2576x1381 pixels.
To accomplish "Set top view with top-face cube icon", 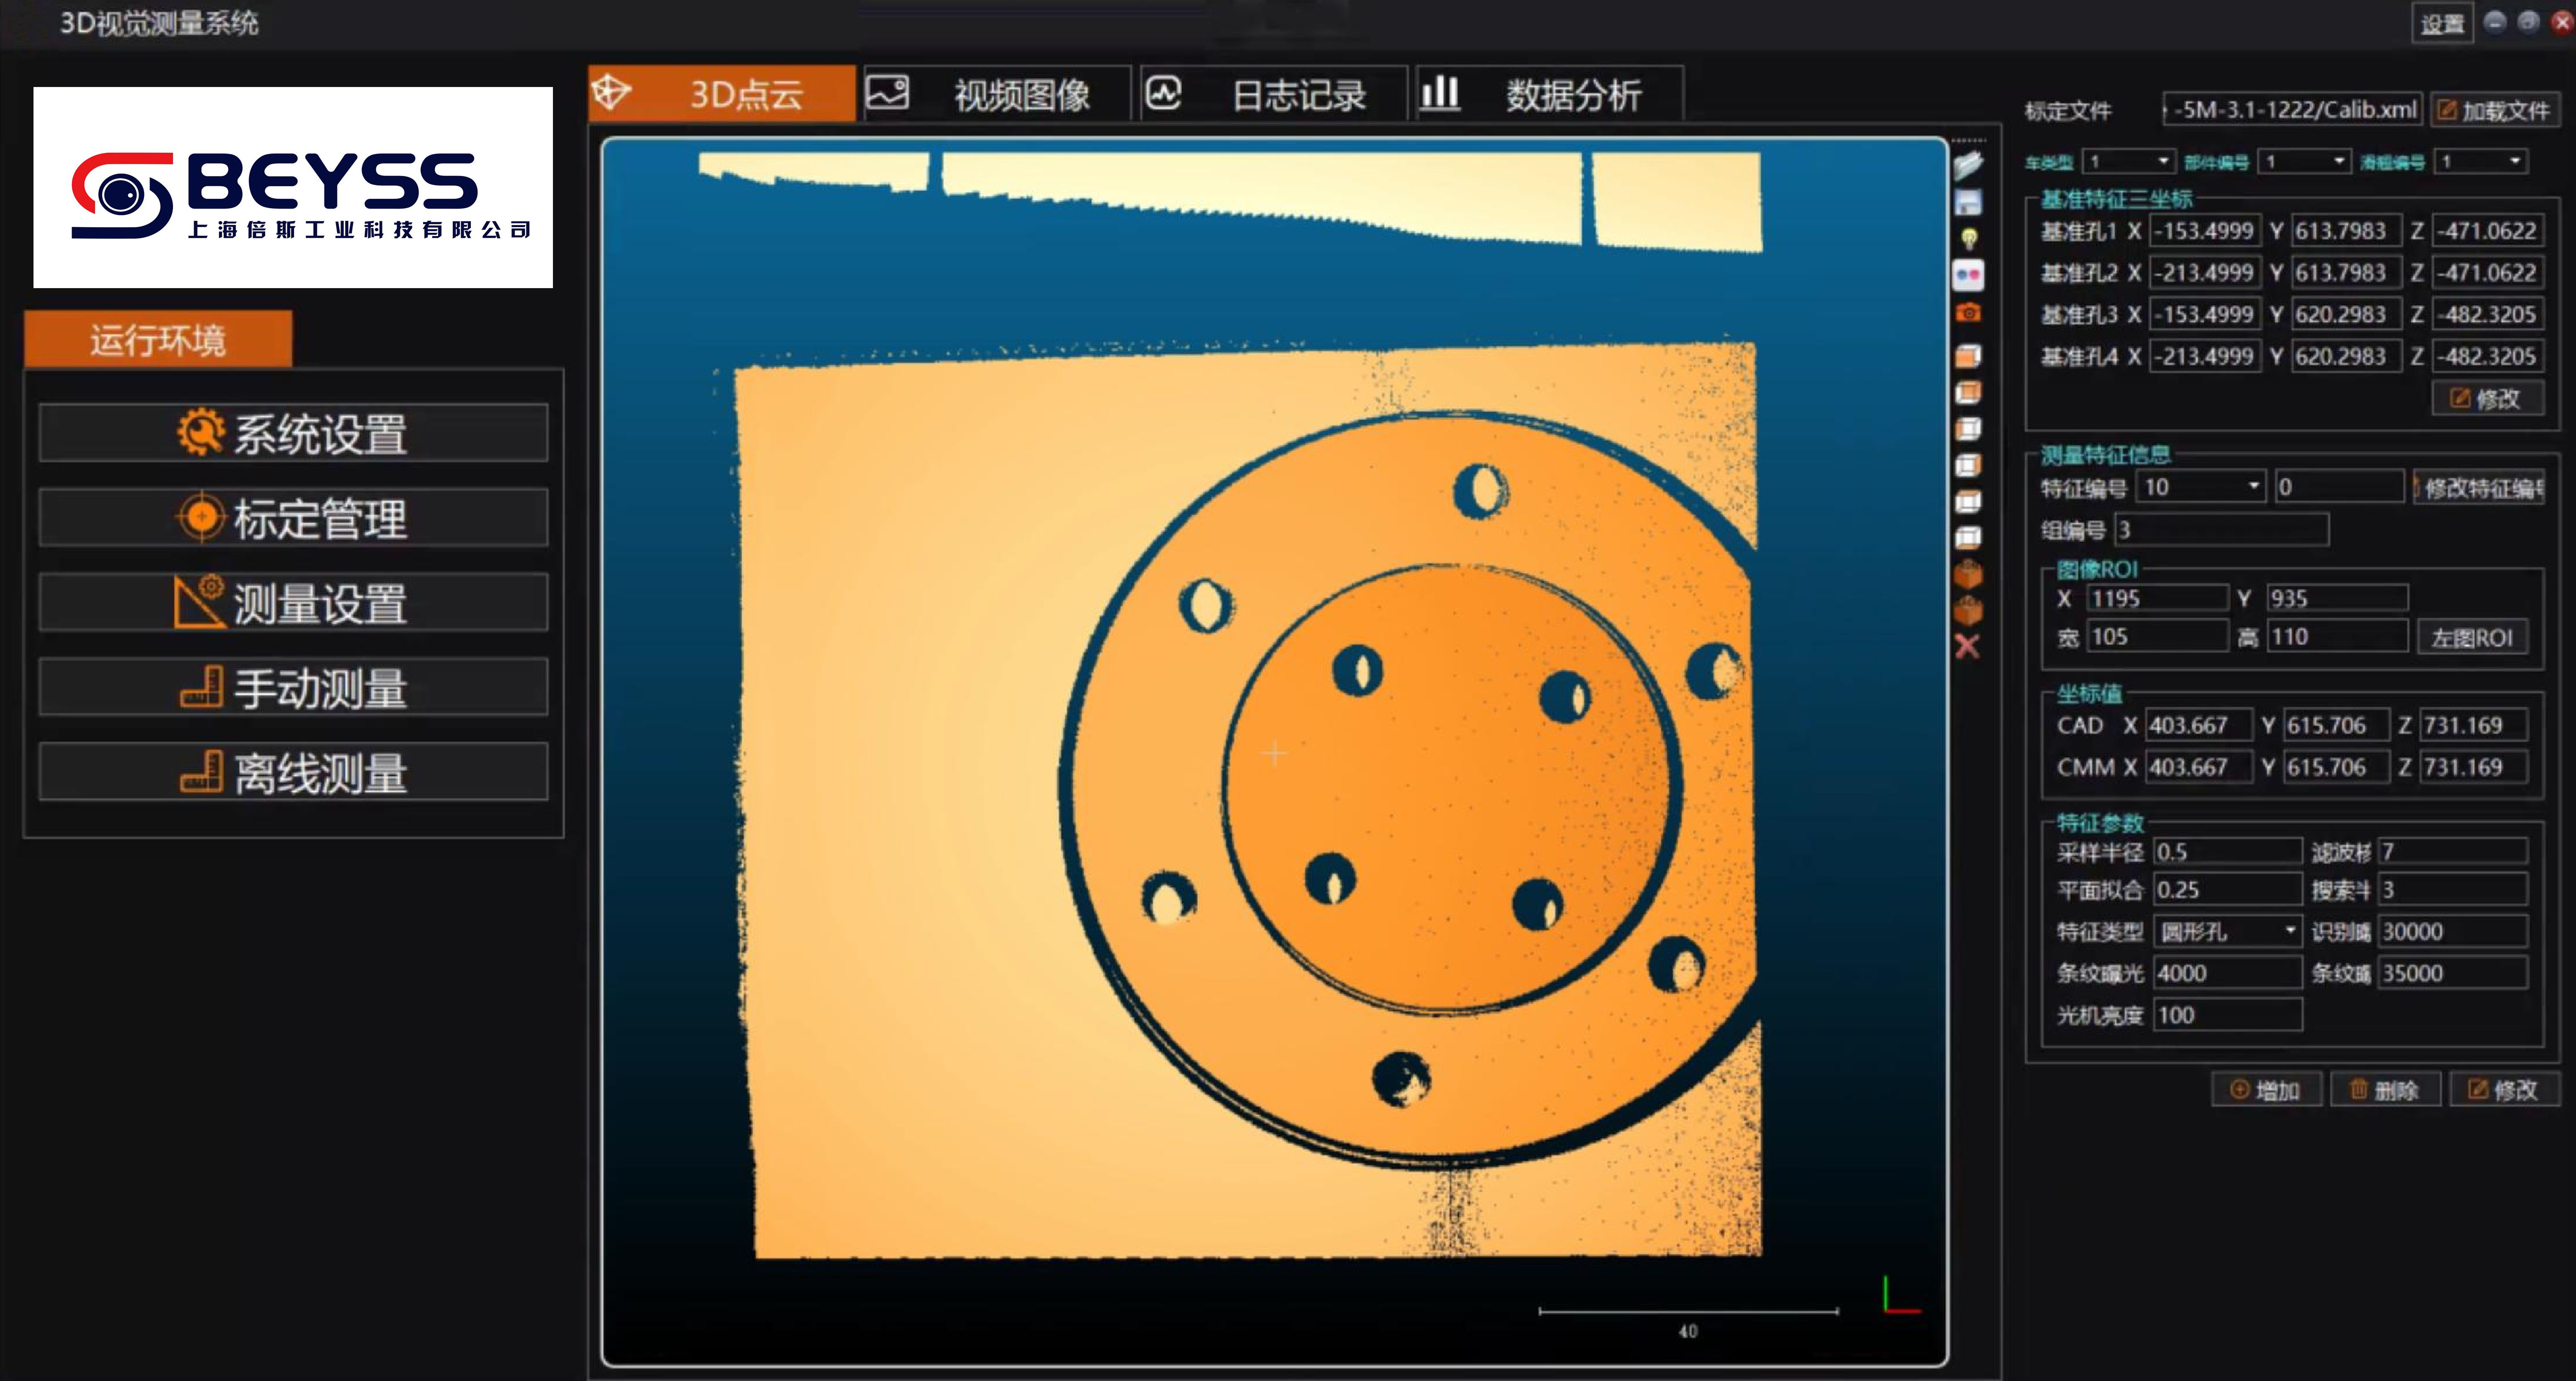I will coord(1968,502).
